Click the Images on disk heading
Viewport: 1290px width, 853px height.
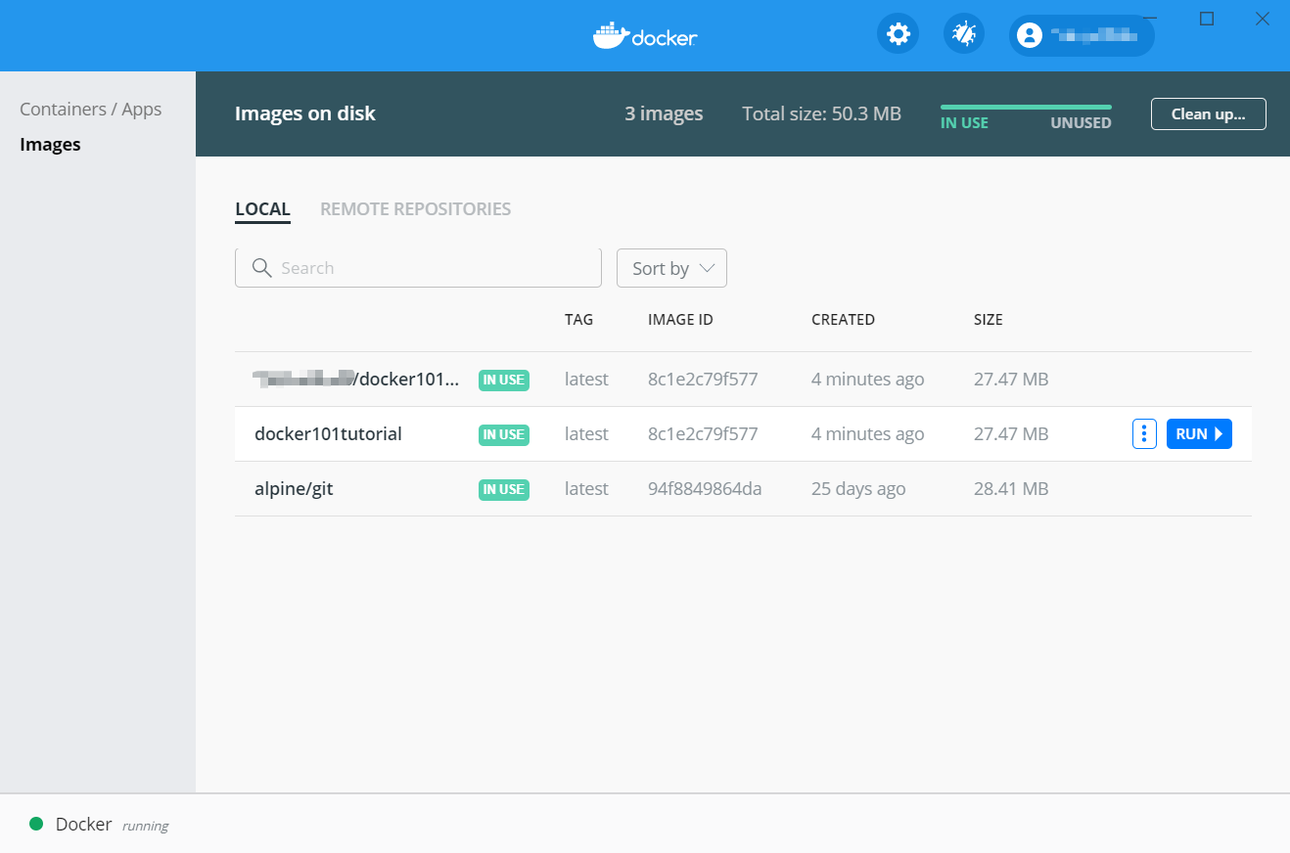[x=305, y=113]
